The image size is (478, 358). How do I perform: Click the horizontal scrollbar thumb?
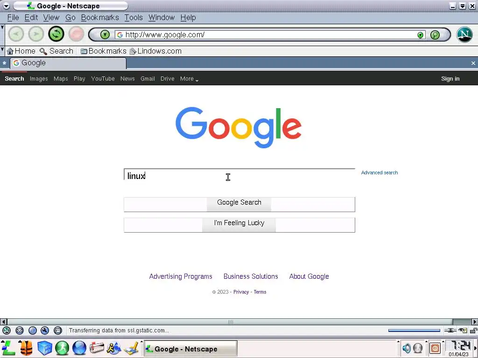point(230,322)
